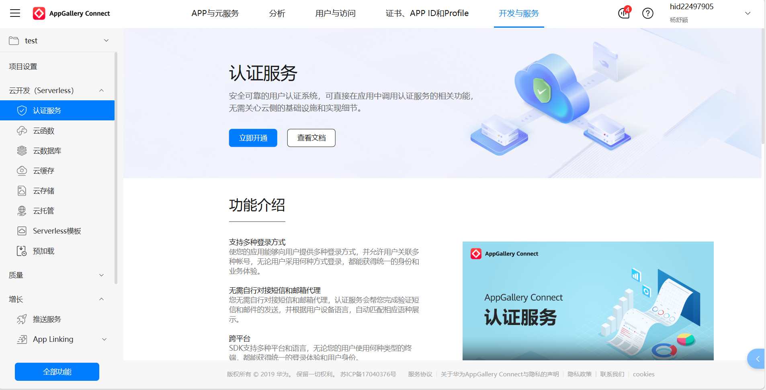Select Serverless模板 in the sidebar
This screenshot has height=390, width=766.
pos(57,231)
